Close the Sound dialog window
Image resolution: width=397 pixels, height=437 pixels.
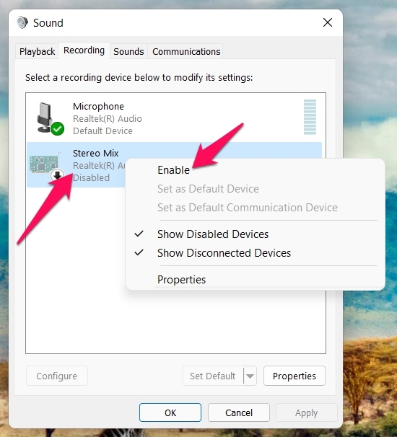[328, 22]
